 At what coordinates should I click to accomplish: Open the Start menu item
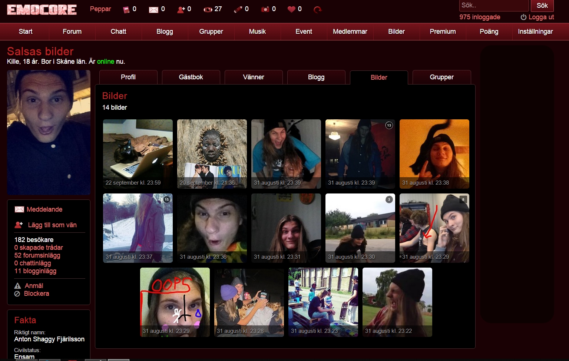click(x=26, y=32)
